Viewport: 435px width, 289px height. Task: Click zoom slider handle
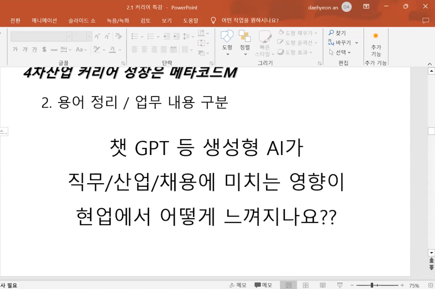point(372,285)
